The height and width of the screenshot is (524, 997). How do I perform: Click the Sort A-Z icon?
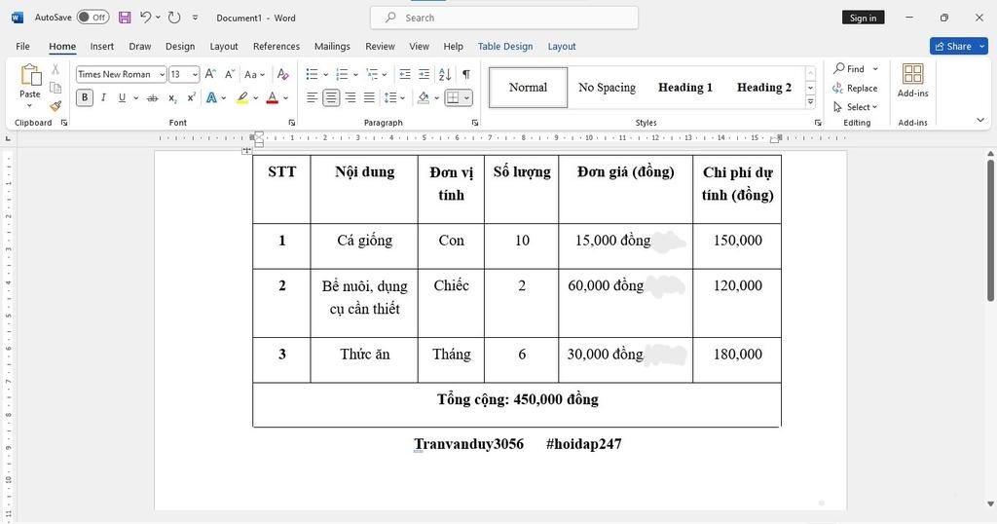[x=445, y=74]
